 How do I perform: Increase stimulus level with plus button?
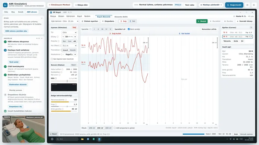pyautogui.click(x=75, y=37)
